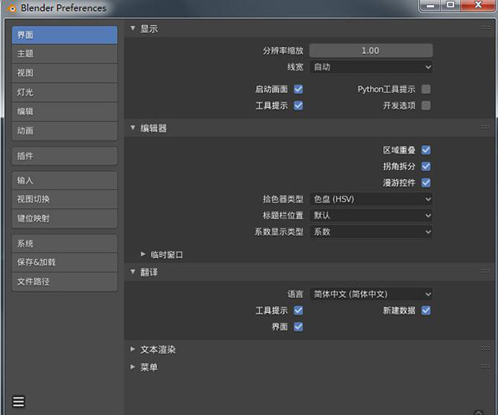Switch to the 插件 tab
The height and width of the screenshot is (415, 498).
(x=65, y=156)
